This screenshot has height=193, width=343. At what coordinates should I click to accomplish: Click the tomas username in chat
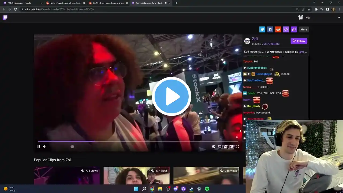(x=251, y=87)
